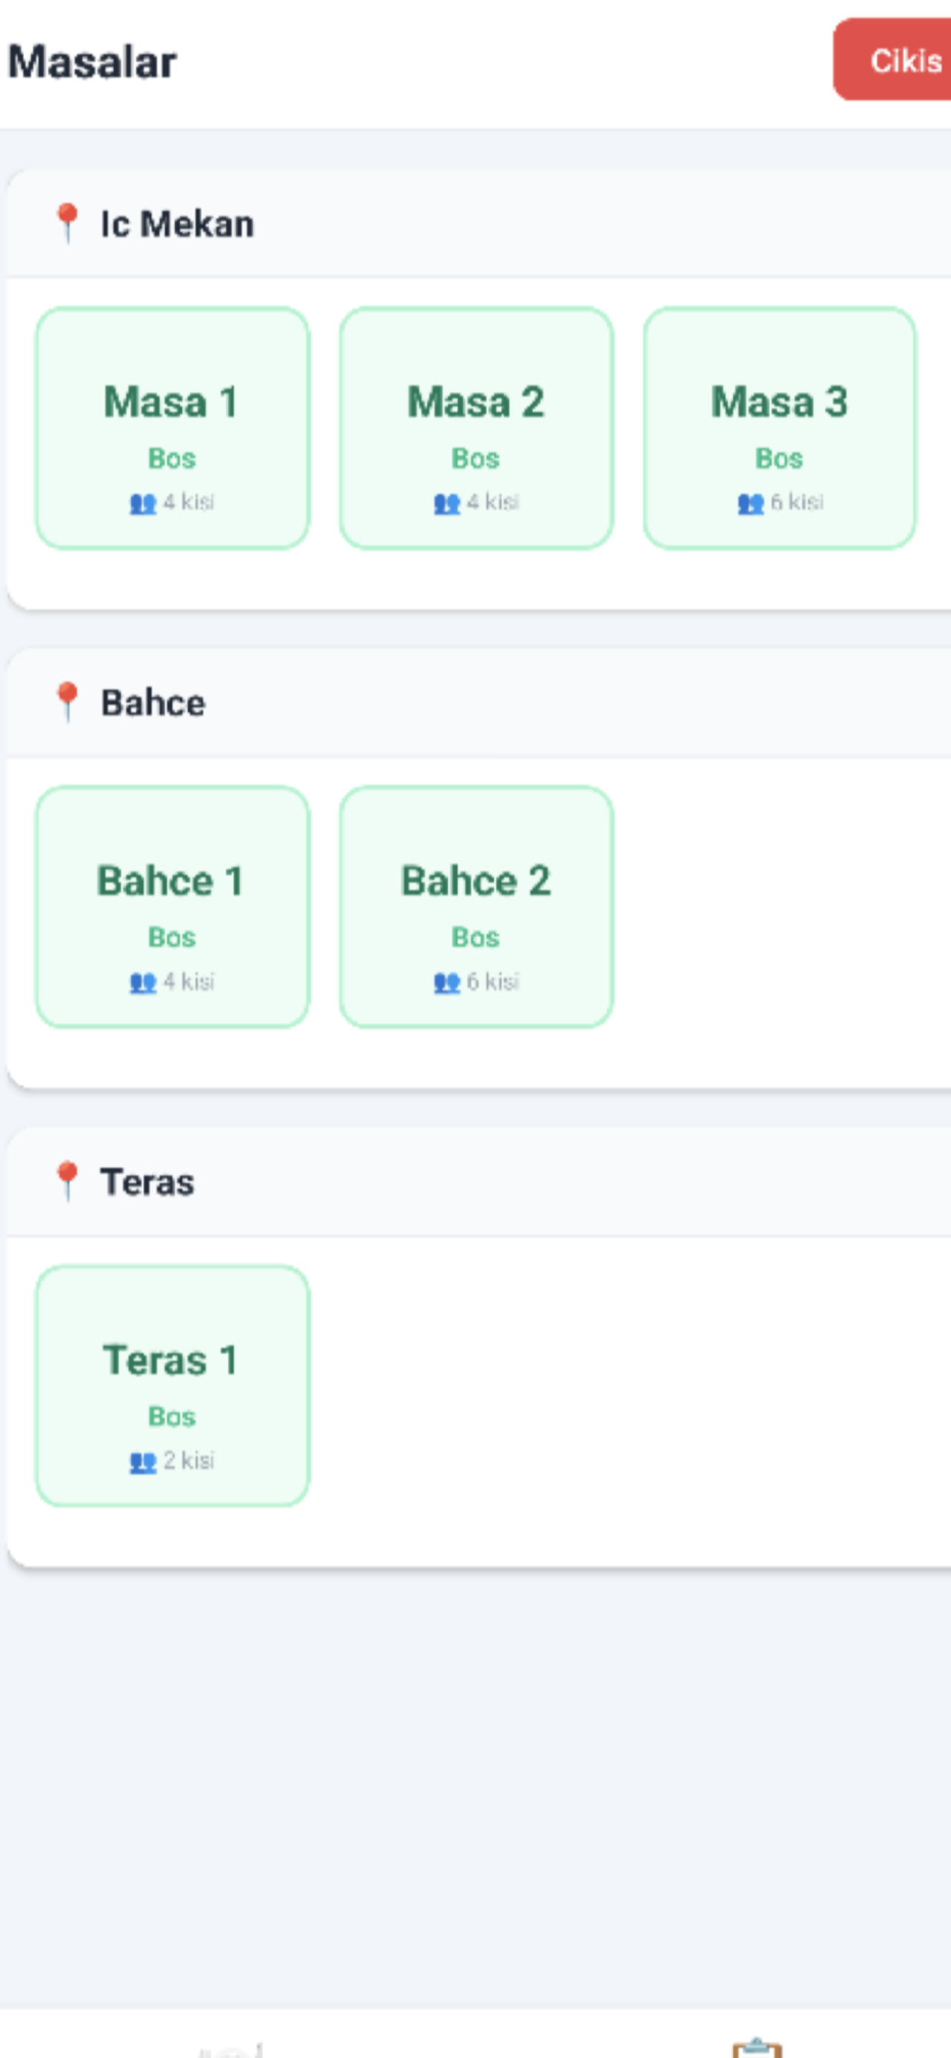Image resolution: width=951 pixels, height=2058 pixels.
Task: Click the capacity icon on Masa 3
Action: pyautogui.click(x=750, y=503)
